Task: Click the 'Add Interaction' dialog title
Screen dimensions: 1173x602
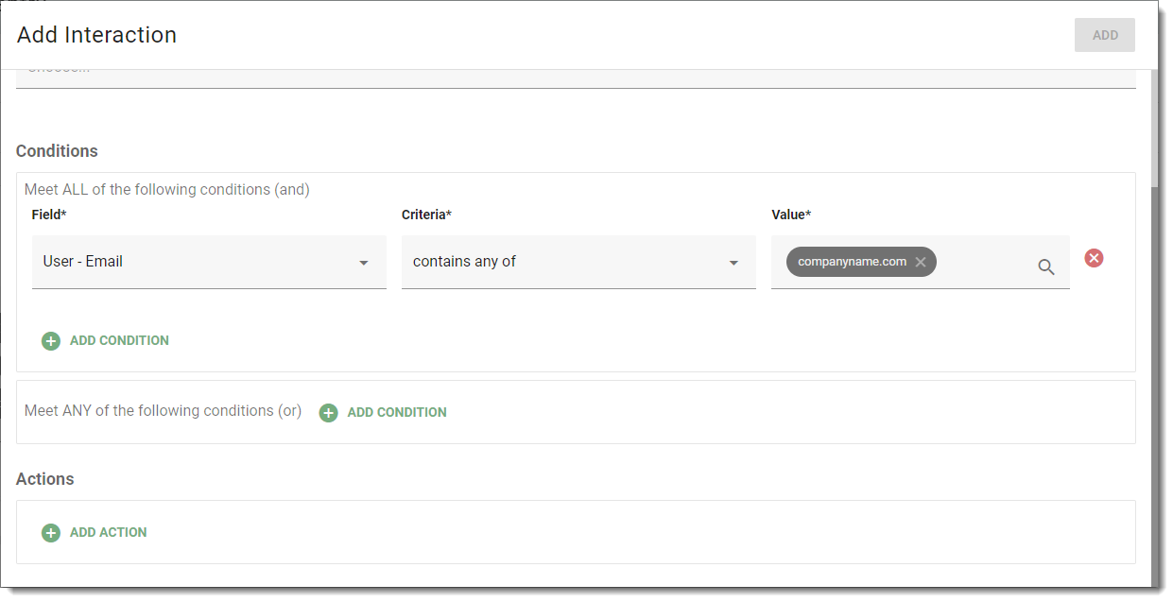Action: click(96, 35)
